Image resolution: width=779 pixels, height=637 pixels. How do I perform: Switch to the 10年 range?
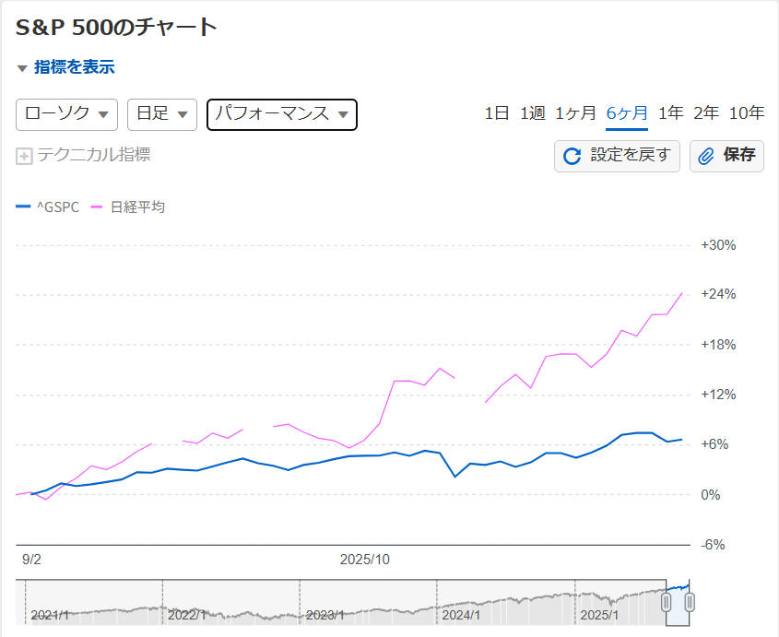pos(746,113)
